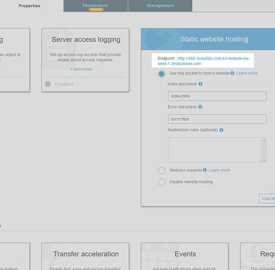
Task: Select the Properties tab
Action: pyautogui.click(x=29, y=6)
